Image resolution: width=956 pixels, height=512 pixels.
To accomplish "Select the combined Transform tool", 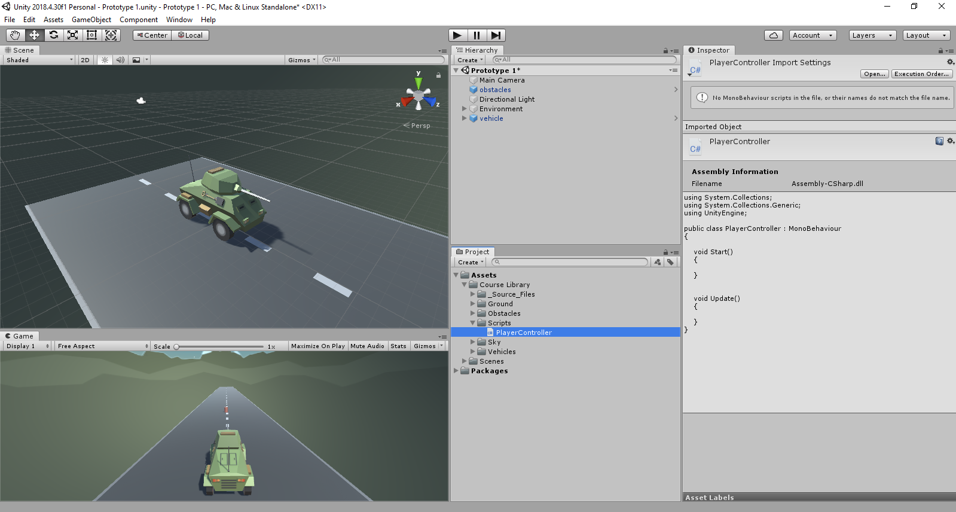I will pos(111,35).
